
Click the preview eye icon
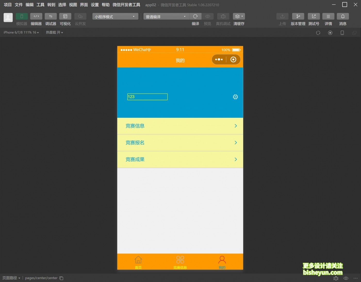click(208, 16)
